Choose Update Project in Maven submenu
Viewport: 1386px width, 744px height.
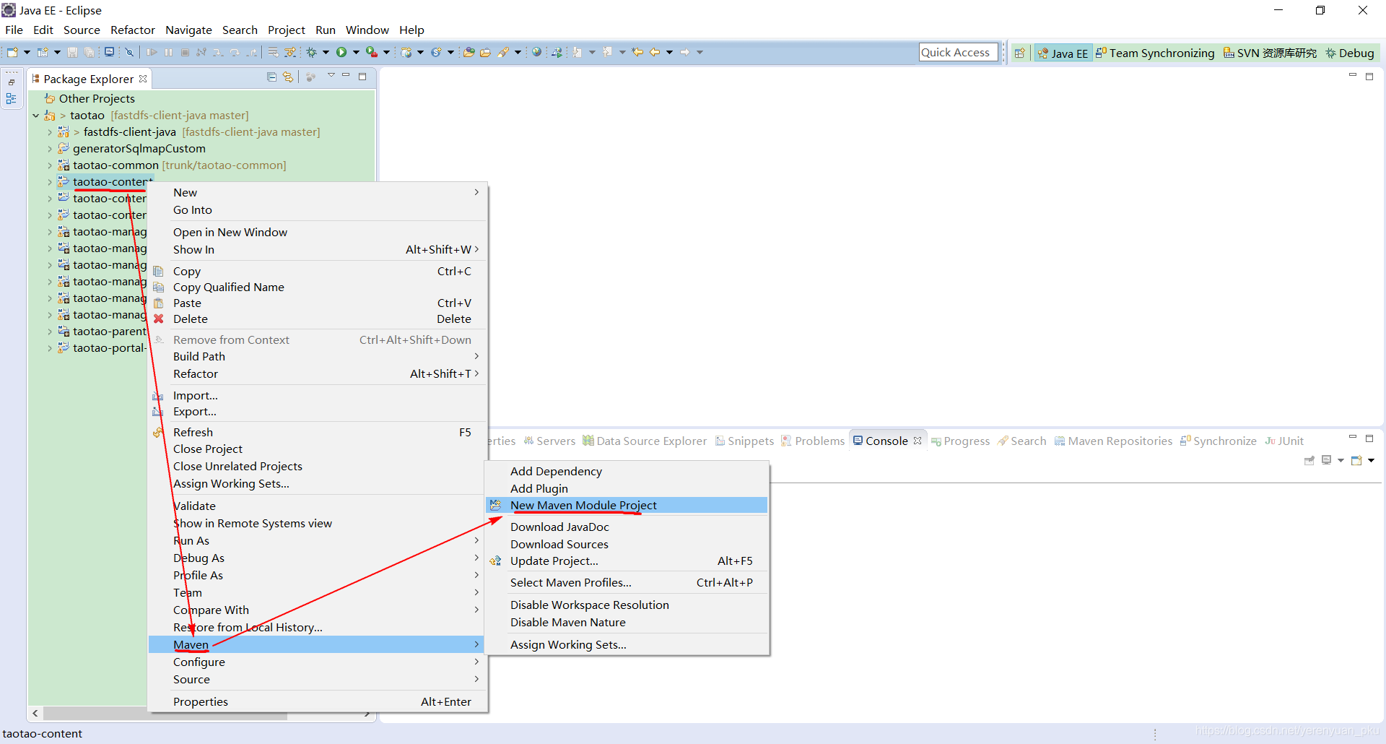pyautogui.click(x=627, y=561)
